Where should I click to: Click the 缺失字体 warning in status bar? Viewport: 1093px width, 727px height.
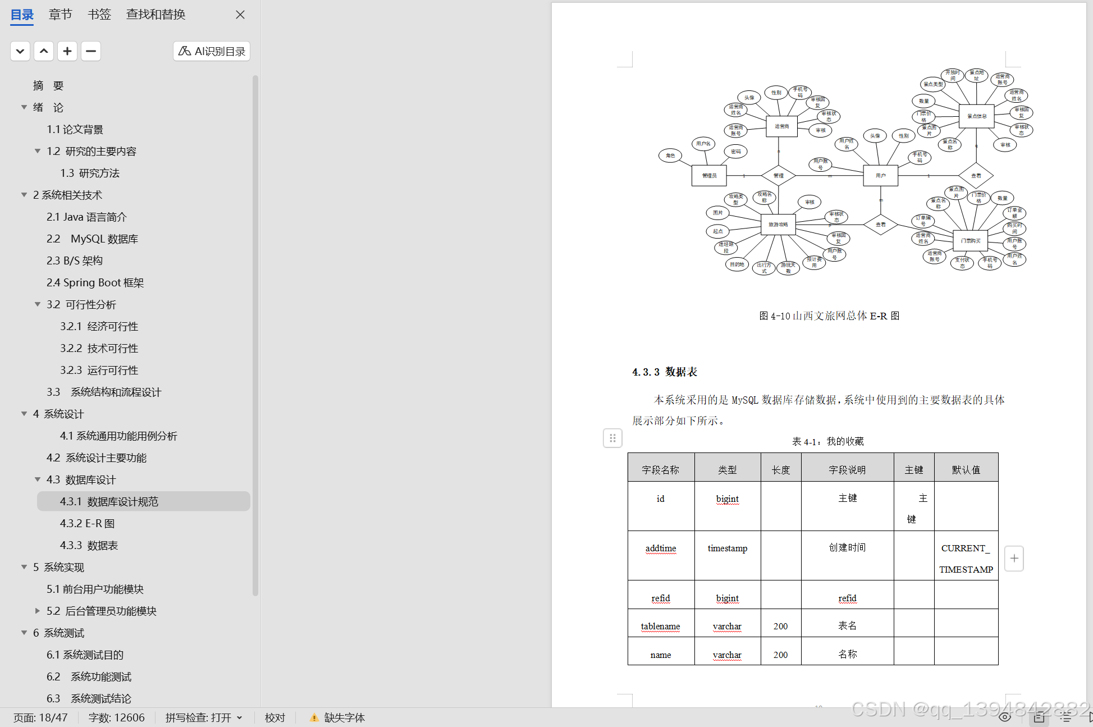pyautogui.click(x=337, y=717)
